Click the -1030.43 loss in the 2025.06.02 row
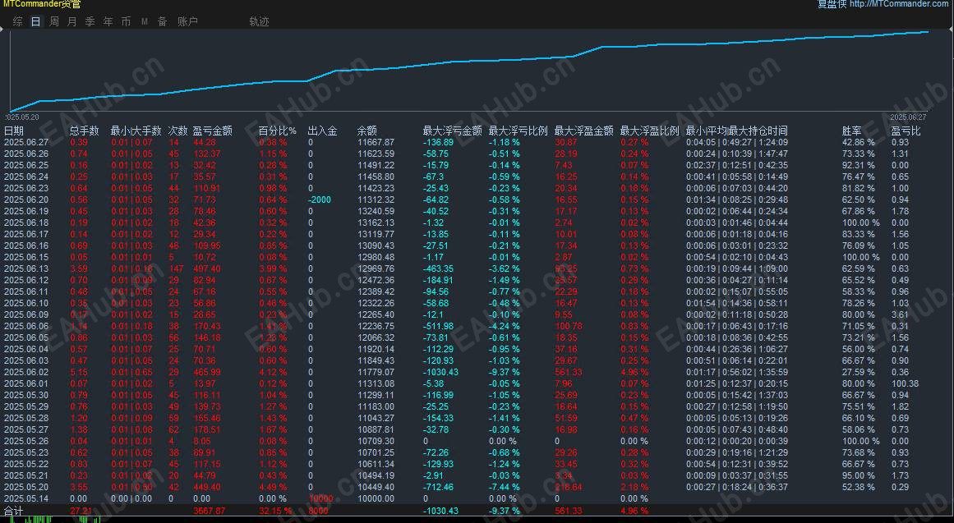The height and width of the screenshot is (523, 954). click(440, 372)
